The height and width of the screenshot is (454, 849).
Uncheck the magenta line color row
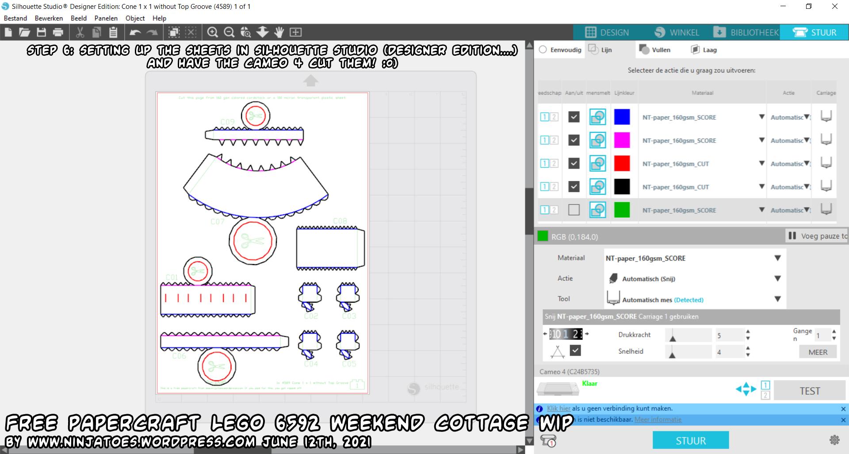click(574, 140)
